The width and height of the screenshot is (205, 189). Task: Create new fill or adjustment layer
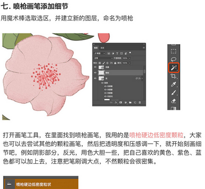click(126, 102)
